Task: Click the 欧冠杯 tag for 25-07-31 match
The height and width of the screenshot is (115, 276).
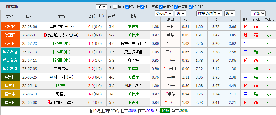Action: [10, 35]
